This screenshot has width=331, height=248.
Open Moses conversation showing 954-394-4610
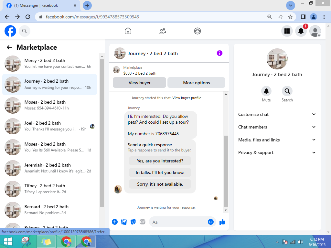coord(49,105)
